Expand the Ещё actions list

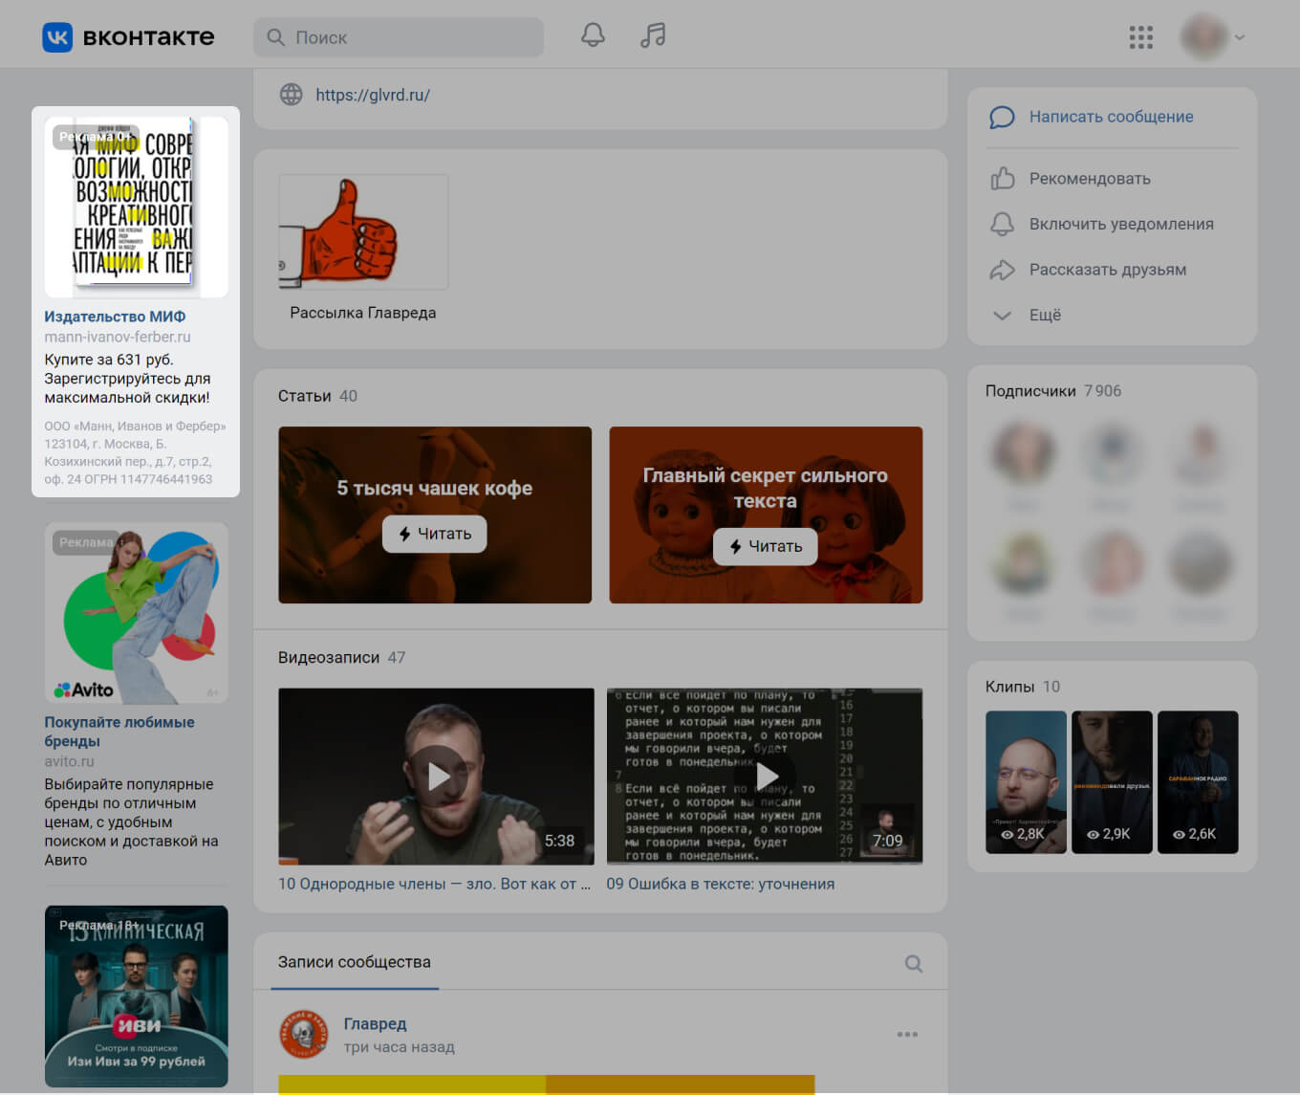1044,315
